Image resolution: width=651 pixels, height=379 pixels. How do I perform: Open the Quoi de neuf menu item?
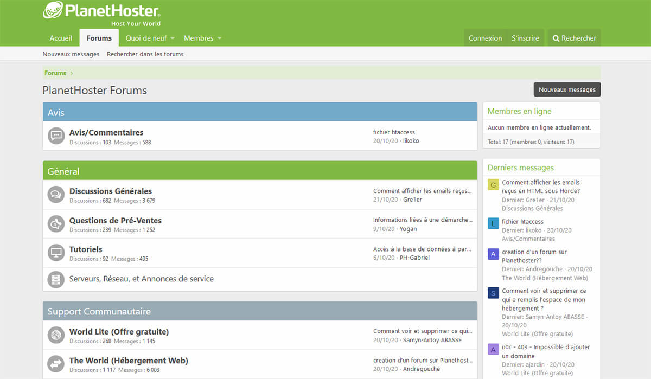pyautogui.click(x=146, y=38)
